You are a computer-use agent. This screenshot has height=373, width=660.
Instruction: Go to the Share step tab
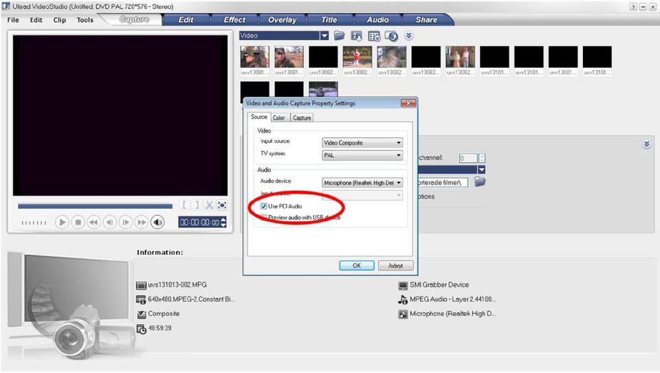coord(426,20)
